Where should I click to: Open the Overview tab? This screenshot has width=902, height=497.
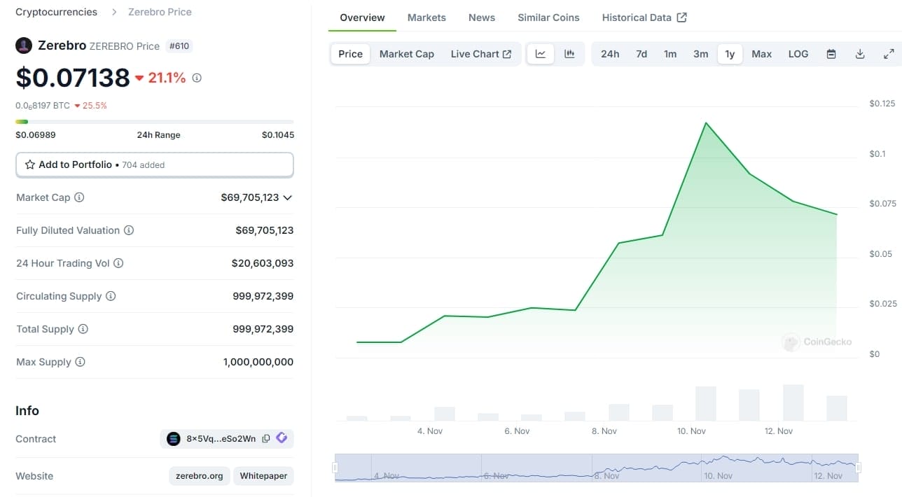363,17
